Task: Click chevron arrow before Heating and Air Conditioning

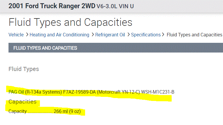Action: [27, 35]
